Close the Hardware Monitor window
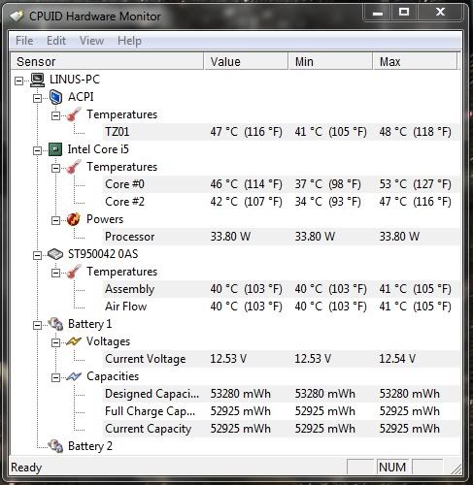Screen dimensions: 473x485 [x=440, y=13]
